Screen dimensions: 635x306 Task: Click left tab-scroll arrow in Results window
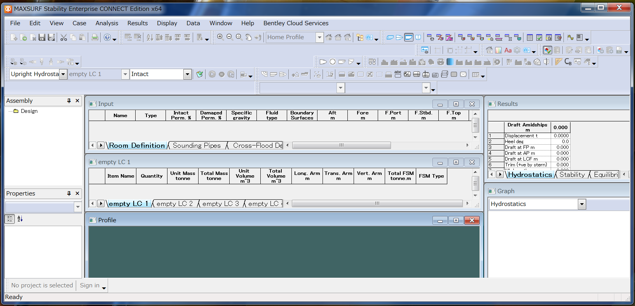[x=492, y=175]
